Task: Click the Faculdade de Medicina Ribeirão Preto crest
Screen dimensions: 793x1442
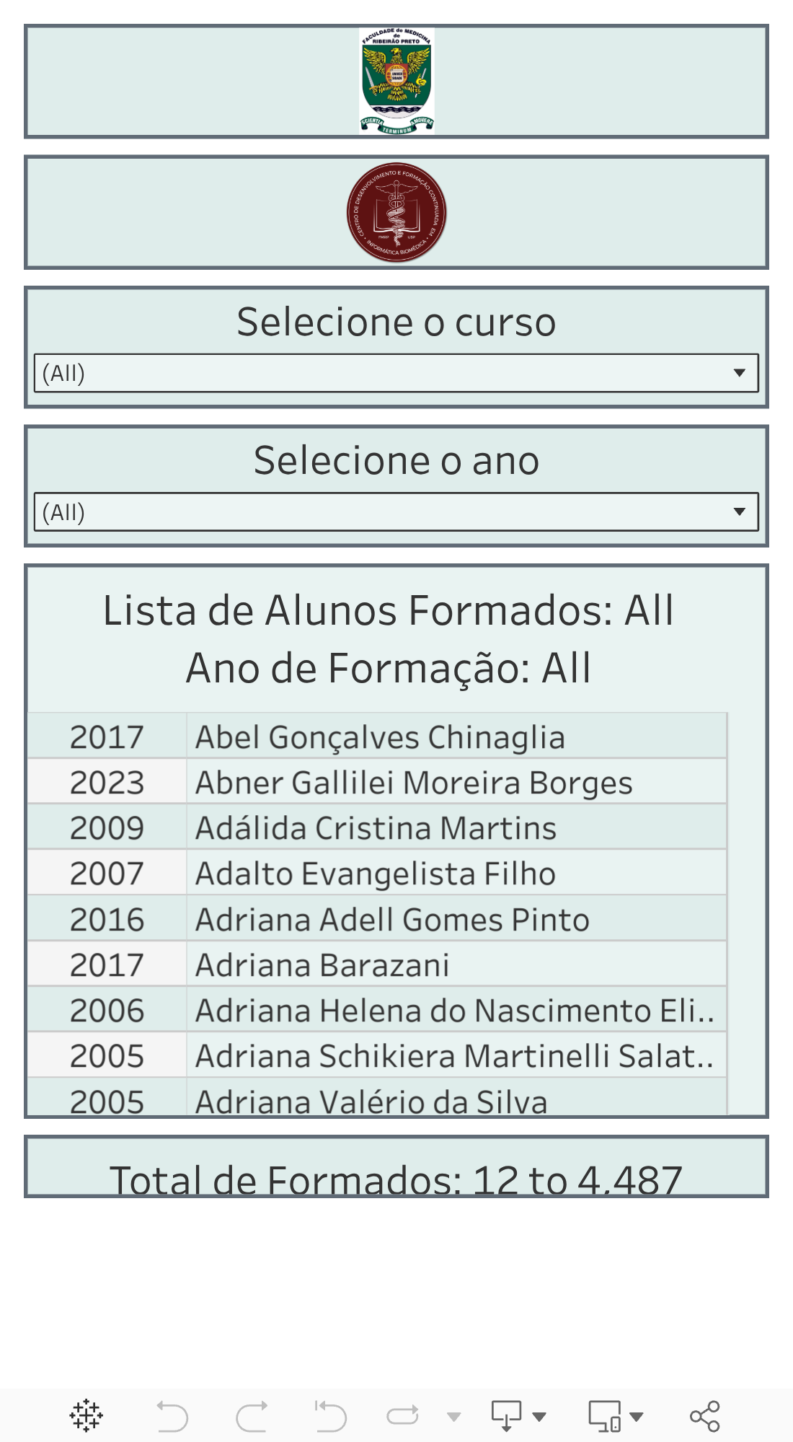Action: (396, 81)
